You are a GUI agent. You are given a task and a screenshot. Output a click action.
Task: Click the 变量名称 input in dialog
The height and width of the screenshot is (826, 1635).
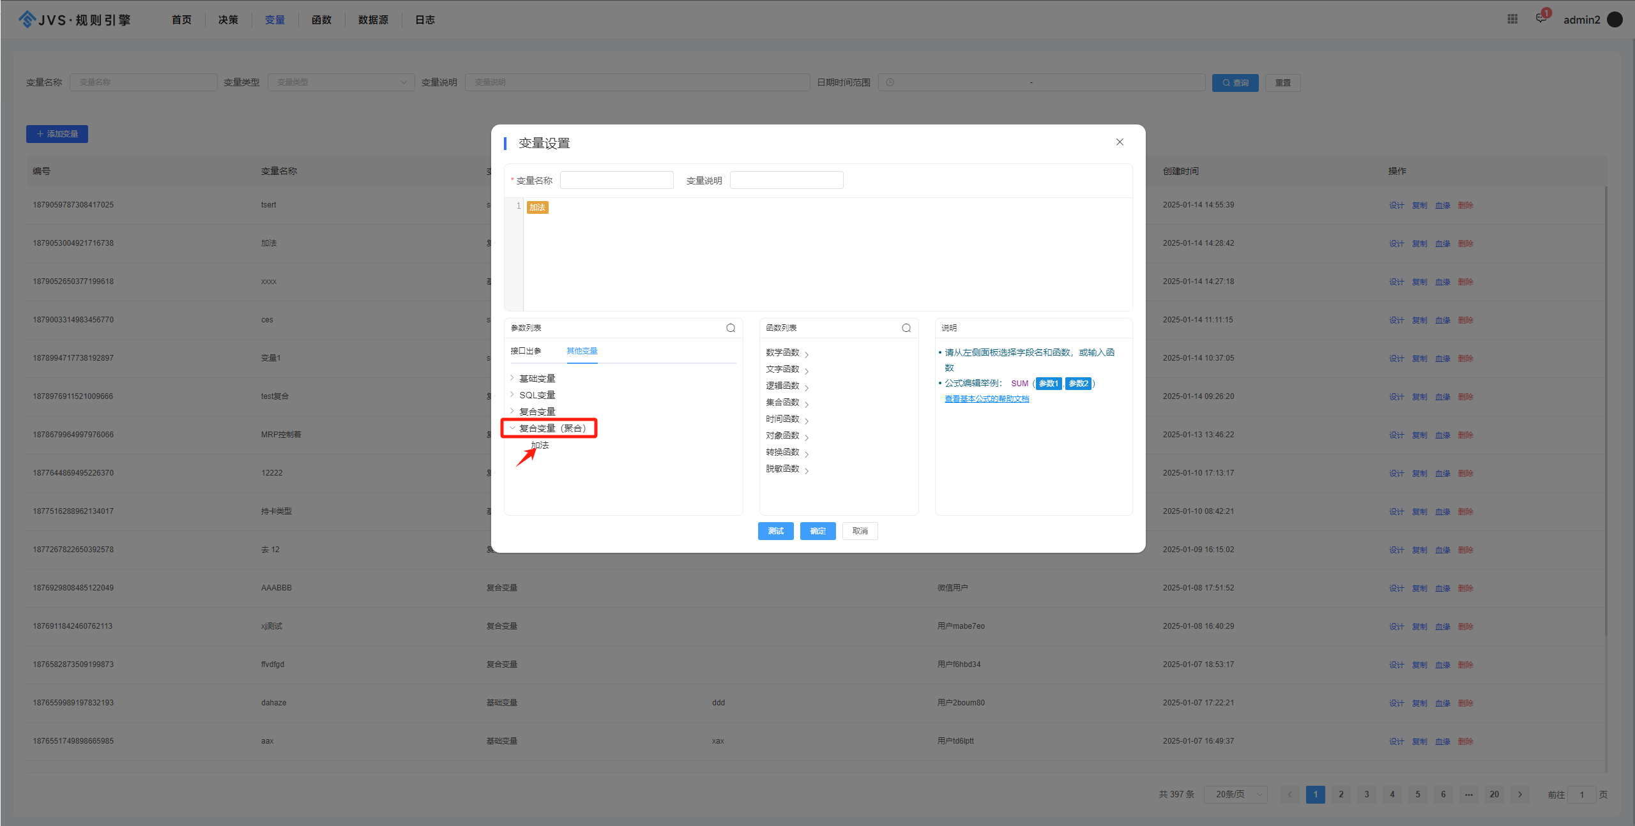pyautogui.click(x=616, y=181)
